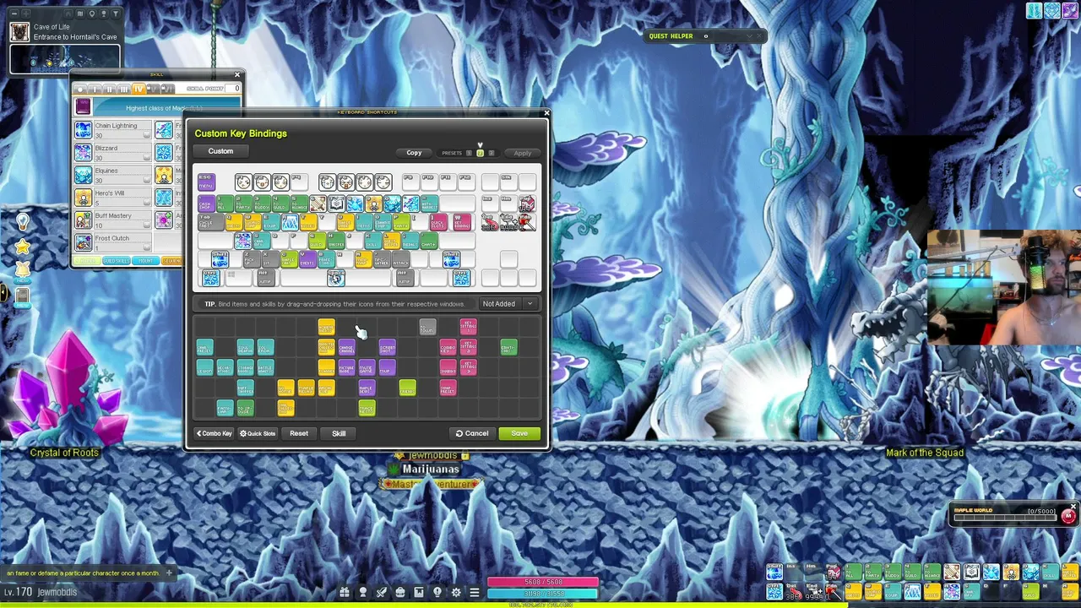
Task: Click the Quick Slots gear button
Action: tap(258, 433)
